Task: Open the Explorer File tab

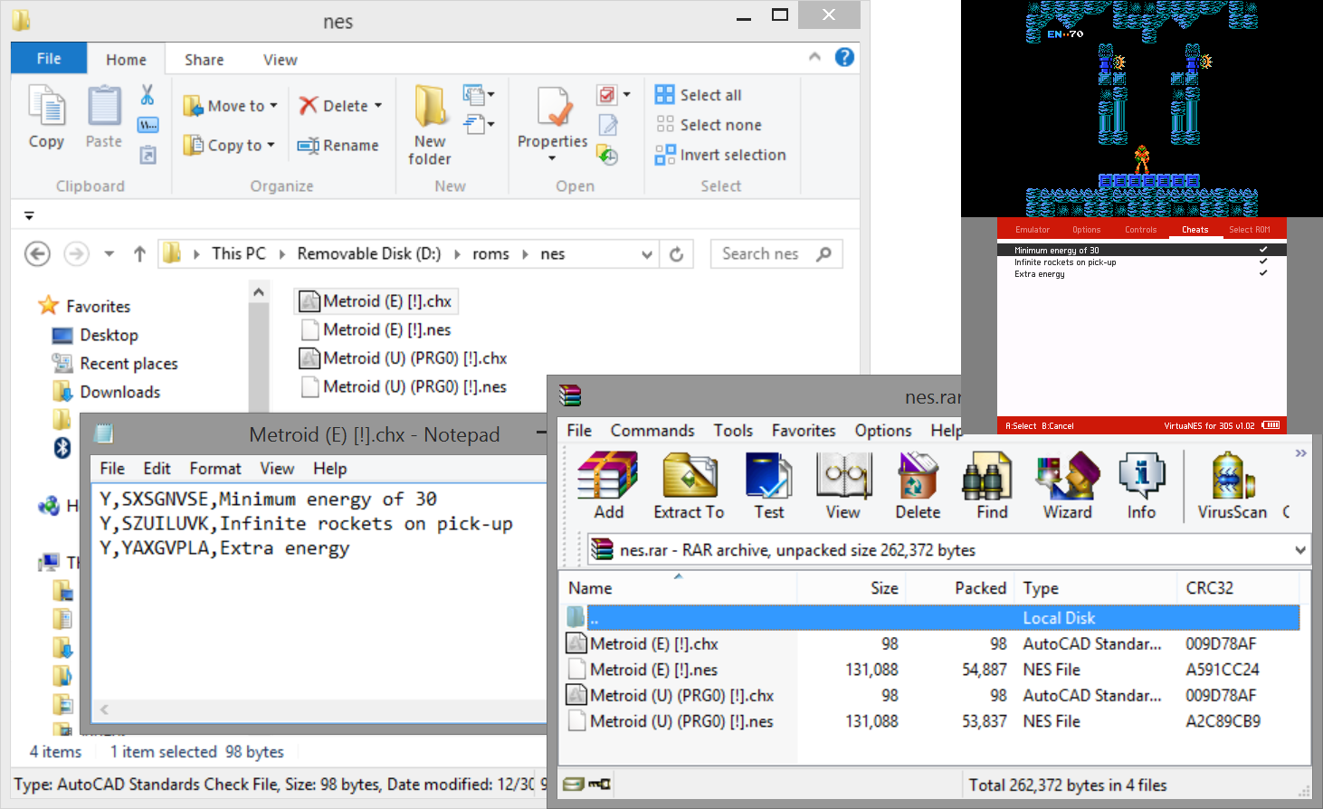Action: pos(49,59)
